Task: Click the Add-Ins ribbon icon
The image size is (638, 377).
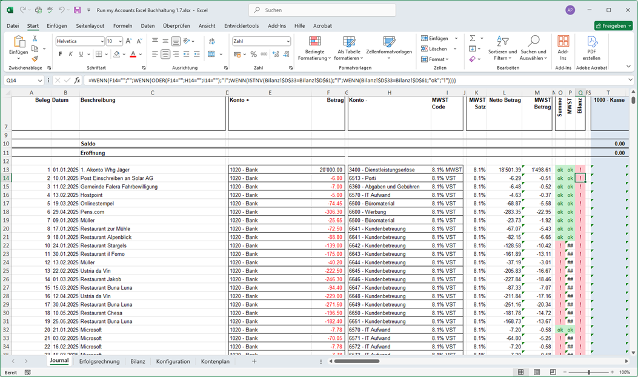Action: [x=563, y=48]
